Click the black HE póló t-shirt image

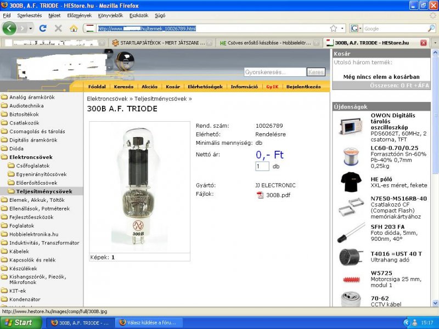click(351, 182)
